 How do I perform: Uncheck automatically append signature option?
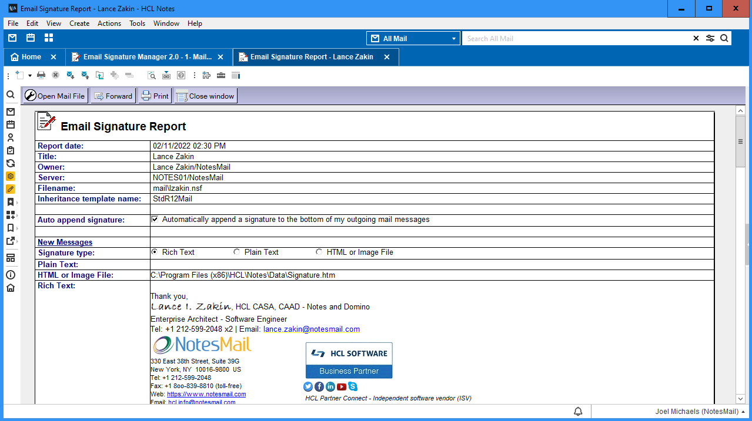coord(155,220)
